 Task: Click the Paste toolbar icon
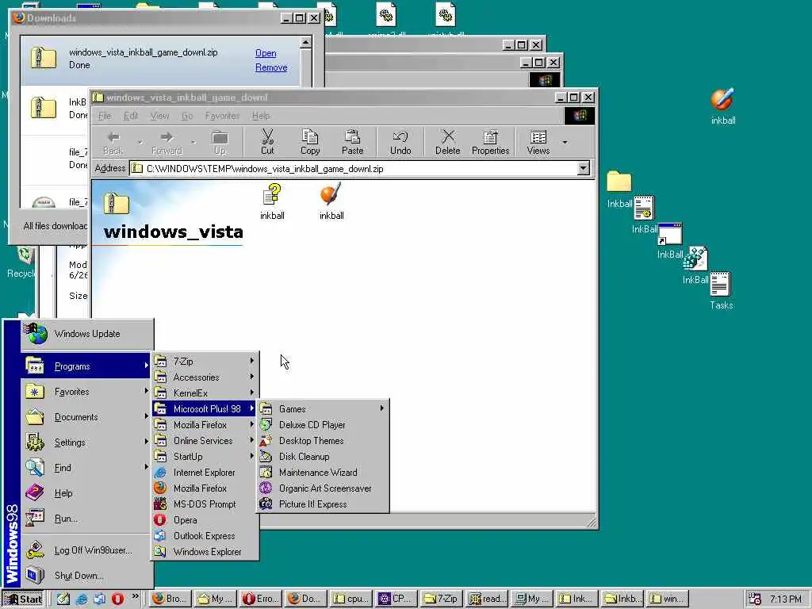click(352, 142)
